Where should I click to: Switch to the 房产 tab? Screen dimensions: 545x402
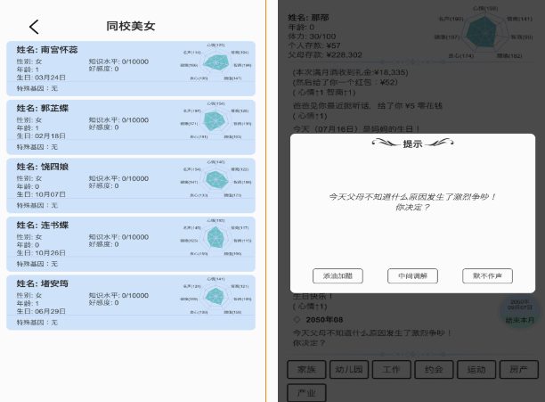(518, 369)
